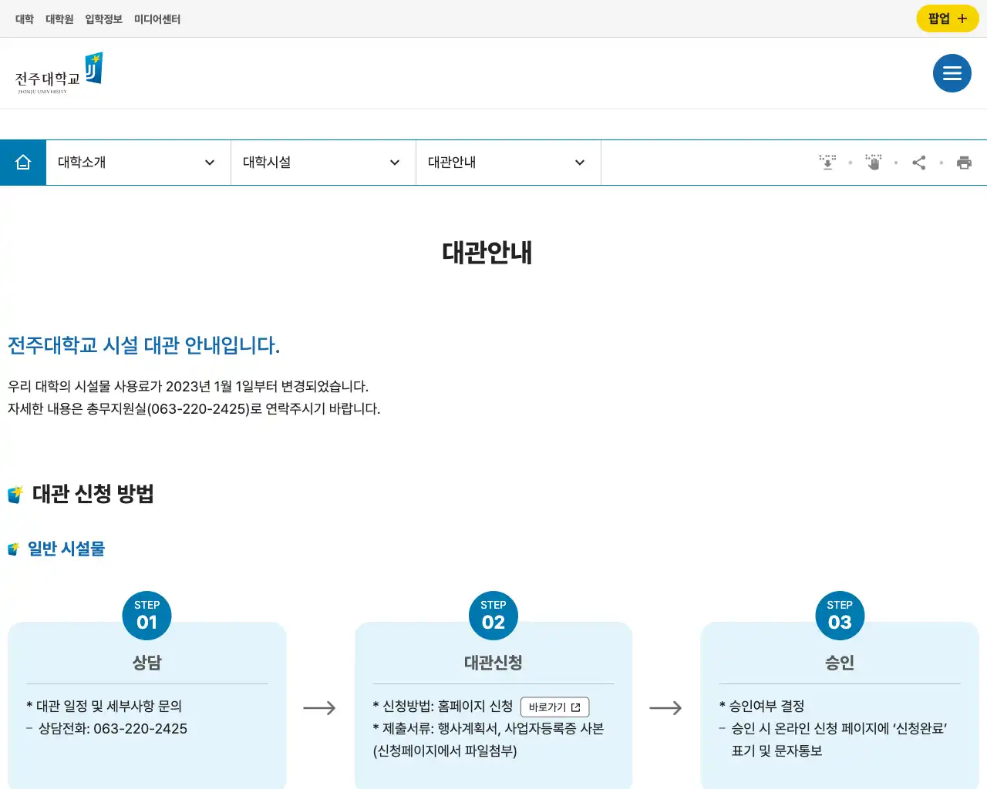Go to home via breadcrumb house icon
Image resolution: width=987 pixels, height=789 pixels.
(23, 163)
